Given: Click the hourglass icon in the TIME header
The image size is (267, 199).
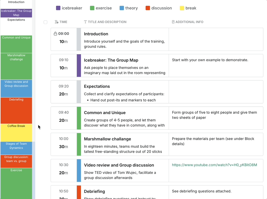Looking at the screenshot, I should 56,22.
